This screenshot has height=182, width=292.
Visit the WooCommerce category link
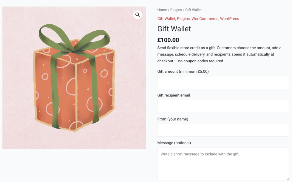point(205,18)
